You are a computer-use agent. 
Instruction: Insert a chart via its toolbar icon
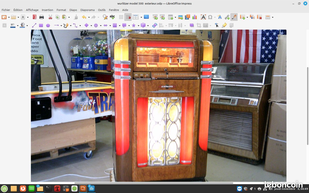coord(194,17)
